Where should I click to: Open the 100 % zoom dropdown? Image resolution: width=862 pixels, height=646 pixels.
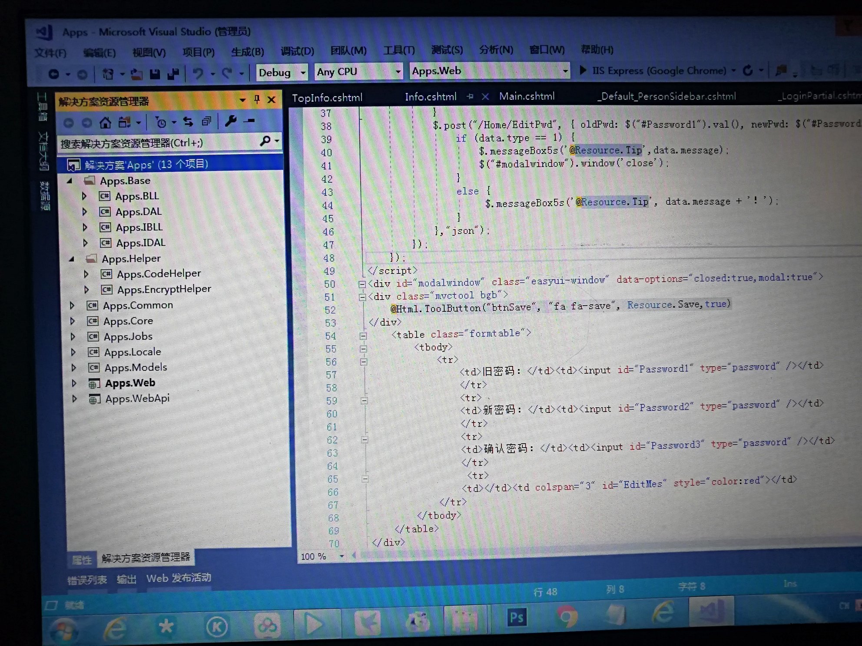click(342, 556)
